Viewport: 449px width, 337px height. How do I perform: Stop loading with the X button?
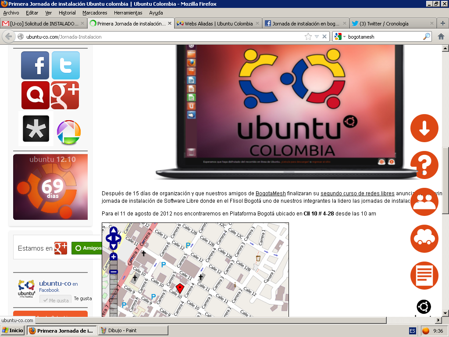click(x=324, y=36)
